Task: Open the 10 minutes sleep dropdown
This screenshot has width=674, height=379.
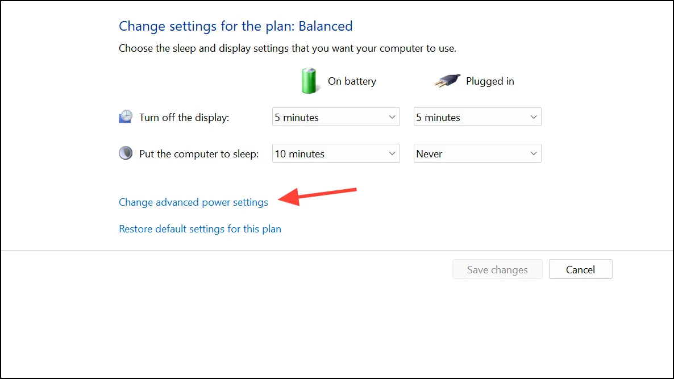Action: pyautogui.click(x=336, y=153)
